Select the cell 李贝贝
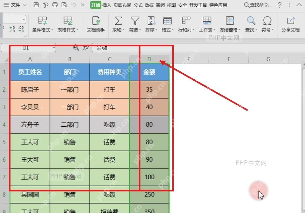The width and height of the screenshot is (305, 213). [x=30, y=107]
